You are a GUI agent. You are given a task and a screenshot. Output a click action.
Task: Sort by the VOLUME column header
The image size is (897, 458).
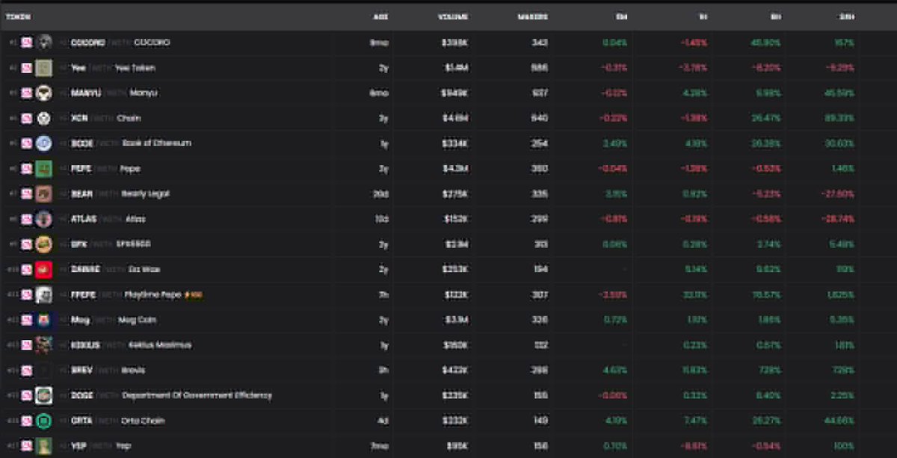[454, 16]
